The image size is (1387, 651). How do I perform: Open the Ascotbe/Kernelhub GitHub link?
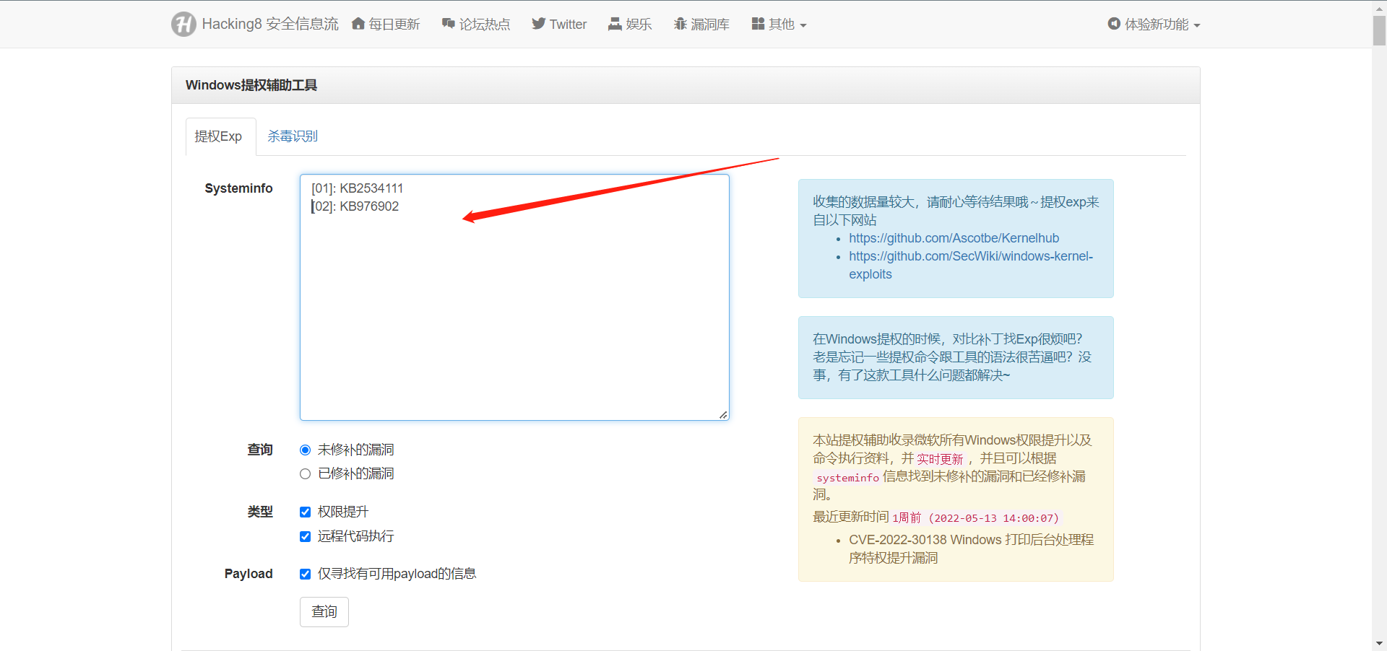point(954,238)
